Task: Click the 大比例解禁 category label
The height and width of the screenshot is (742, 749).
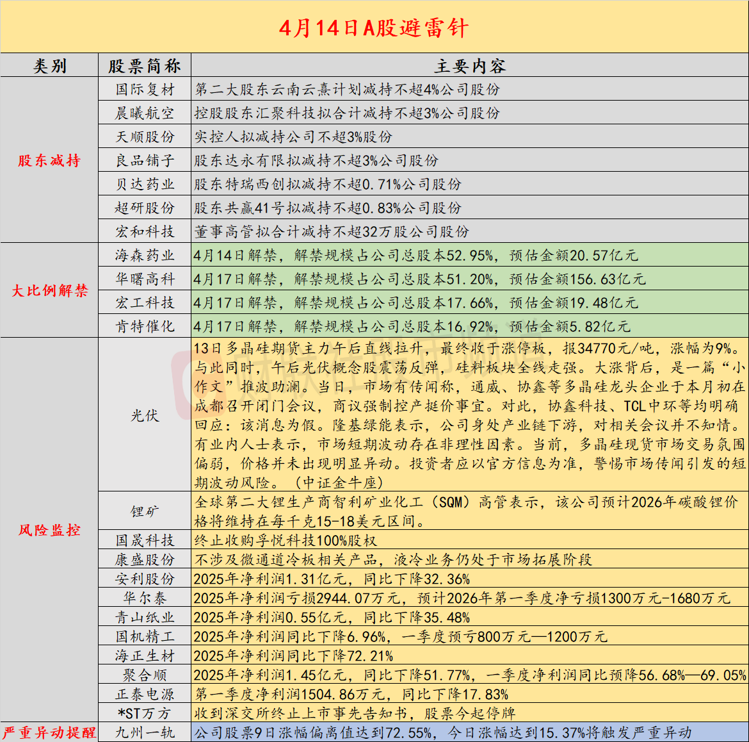Action: [x=49, y=290]
